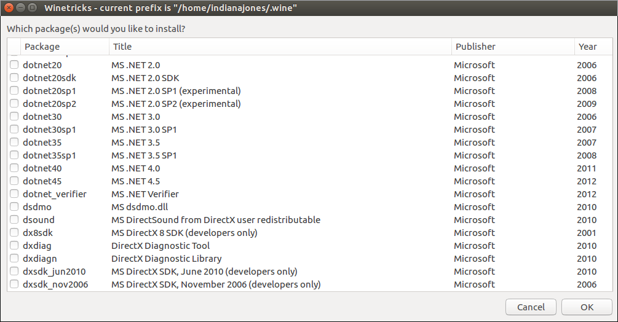Click Microsoft publisher in the dotnet_verifier row
Image resolution: width=618 pixels, height=322 pixels.
pyautogui.click(x=474, y=194)
